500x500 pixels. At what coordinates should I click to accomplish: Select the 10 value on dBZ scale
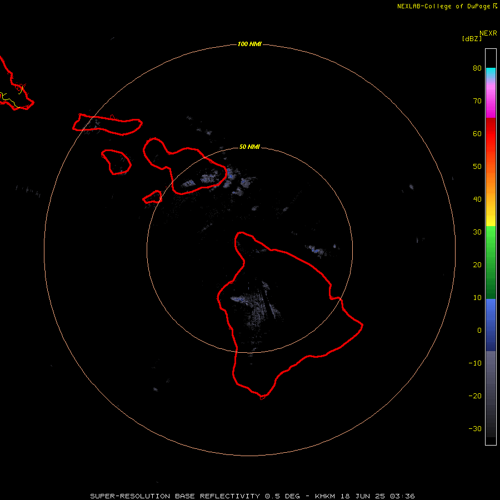477,298
